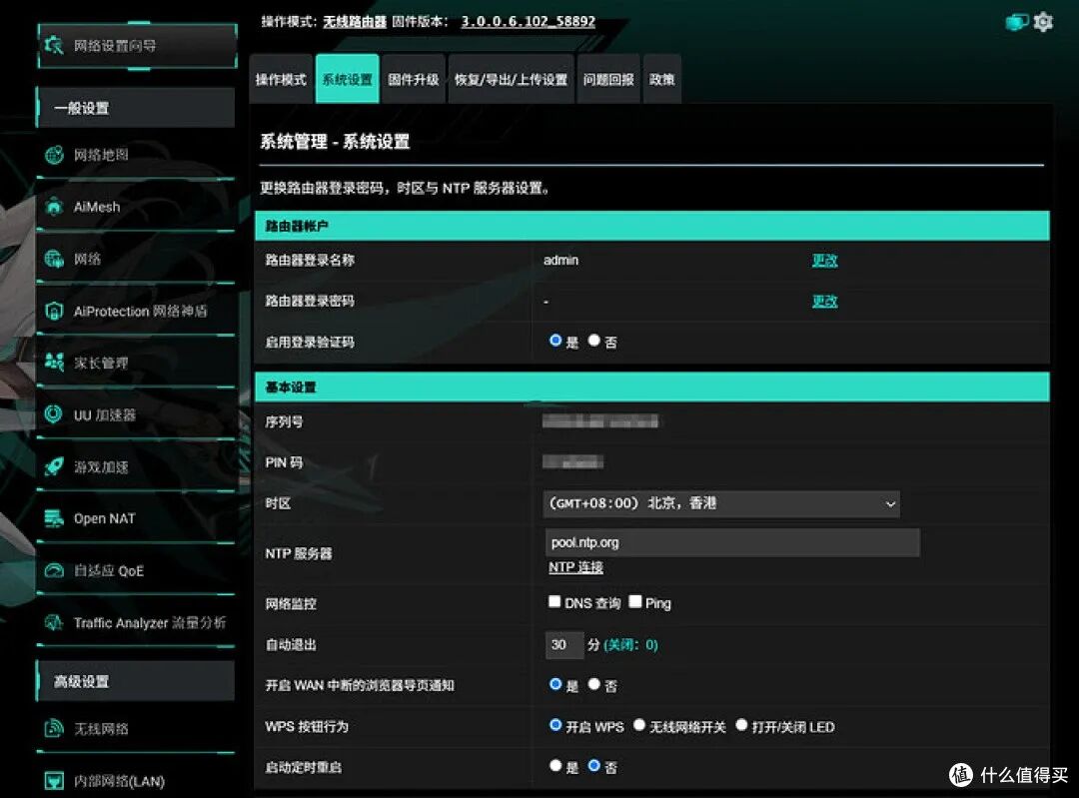This screenshot has height=798, width=1079.
Task: Click the Traffic Analyzer icon
Action: [x=54, y=622]
